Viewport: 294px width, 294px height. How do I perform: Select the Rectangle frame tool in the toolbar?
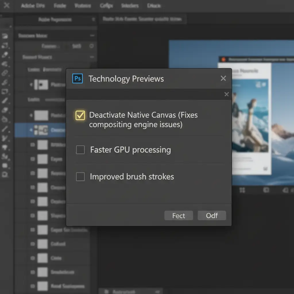5,92
